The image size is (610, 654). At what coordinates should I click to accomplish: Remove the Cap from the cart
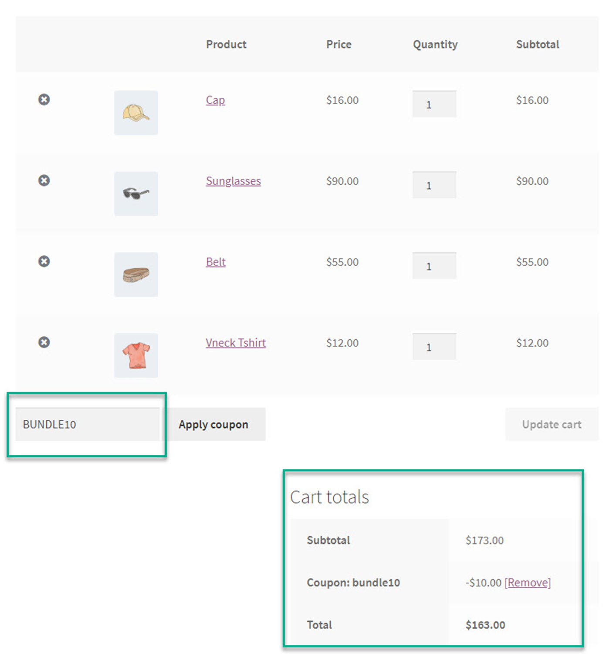[x=44, y=99]
